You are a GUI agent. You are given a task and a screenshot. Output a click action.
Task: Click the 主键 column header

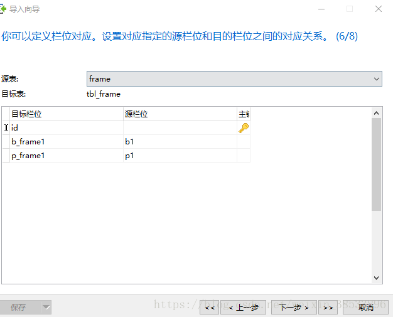[x=244, y=114]
